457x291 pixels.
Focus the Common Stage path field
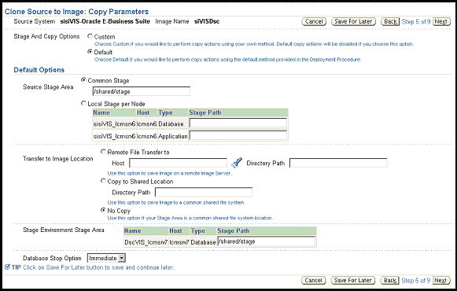(x=142, y=91)
